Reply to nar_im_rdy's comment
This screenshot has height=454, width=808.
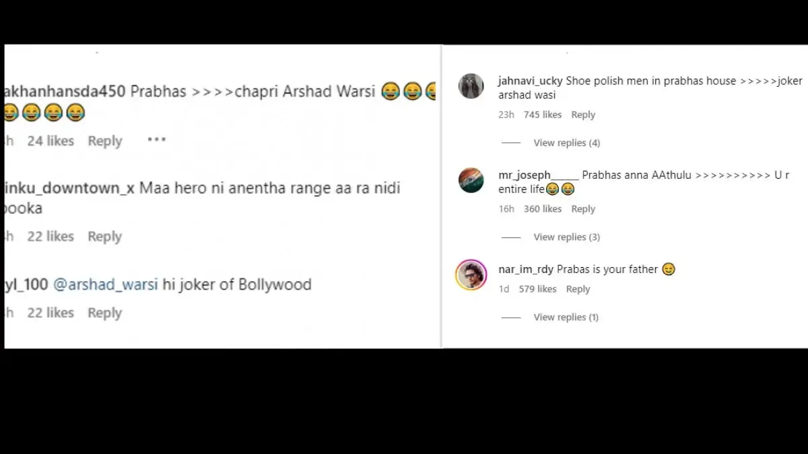point(578,289)
